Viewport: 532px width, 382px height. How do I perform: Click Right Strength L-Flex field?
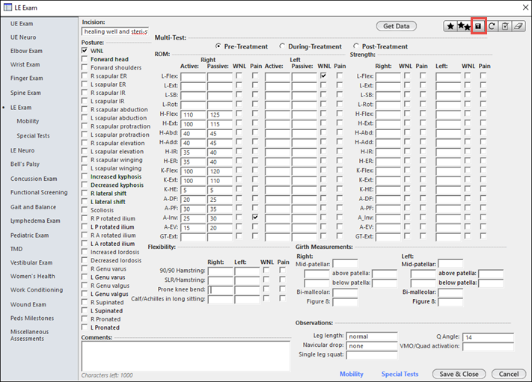tap(388, 77)
